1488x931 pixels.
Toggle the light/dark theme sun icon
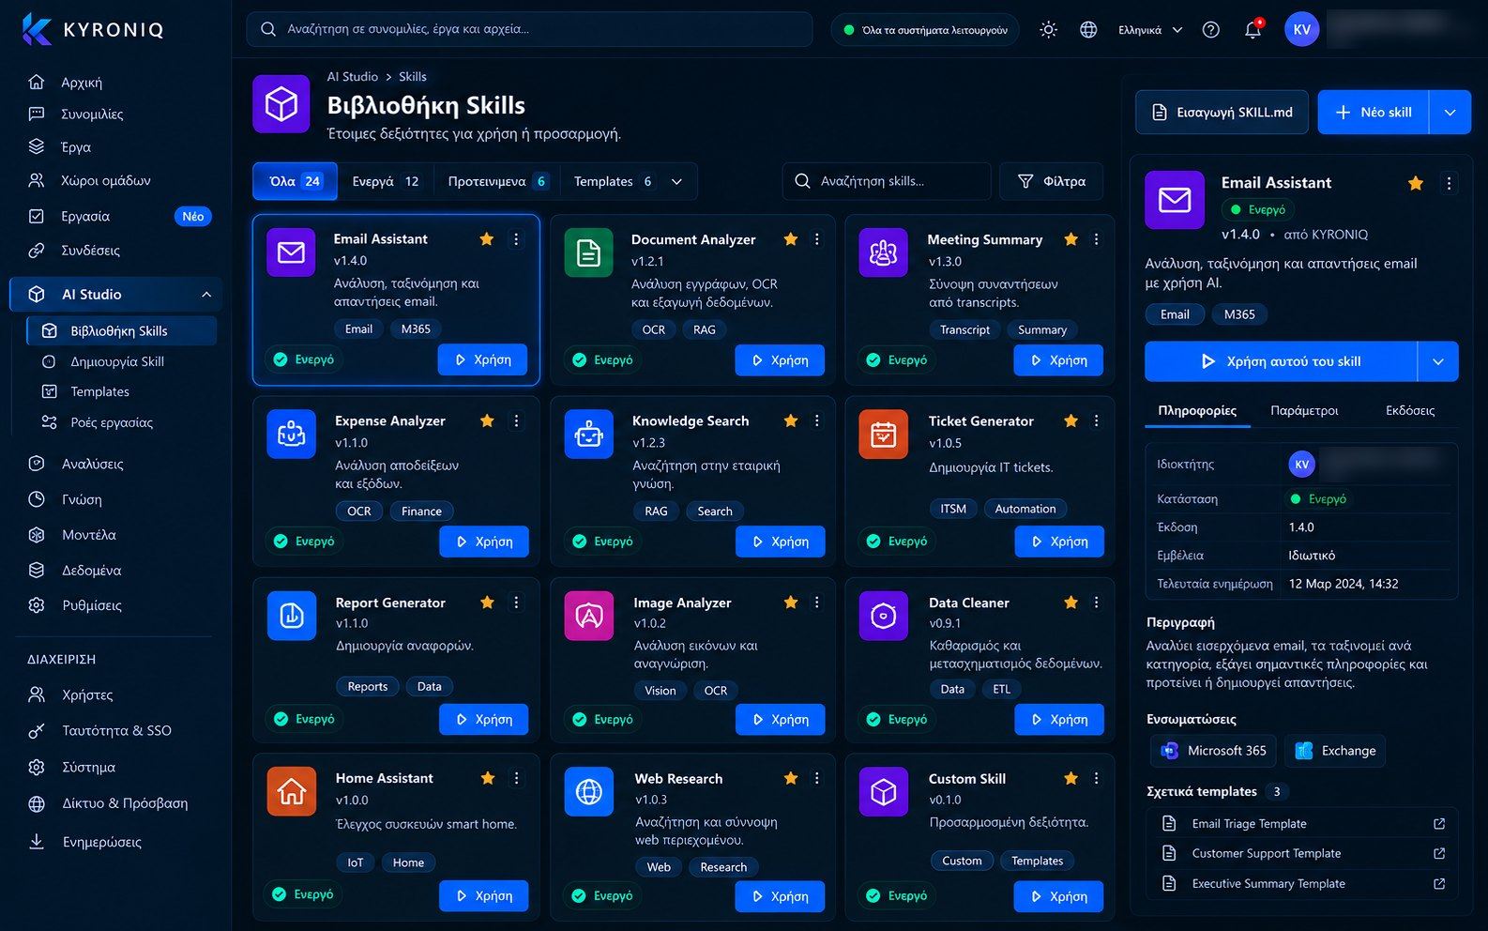coord(1048,30)
